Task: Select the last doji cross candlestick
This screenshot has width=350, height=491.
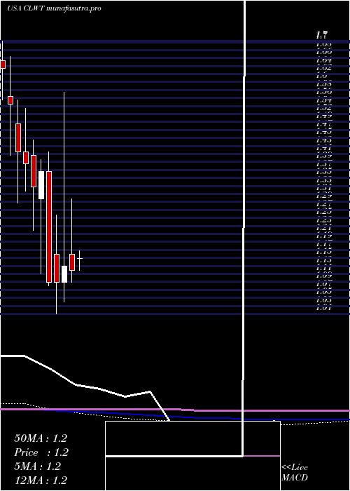Action: tap(80, 260)
